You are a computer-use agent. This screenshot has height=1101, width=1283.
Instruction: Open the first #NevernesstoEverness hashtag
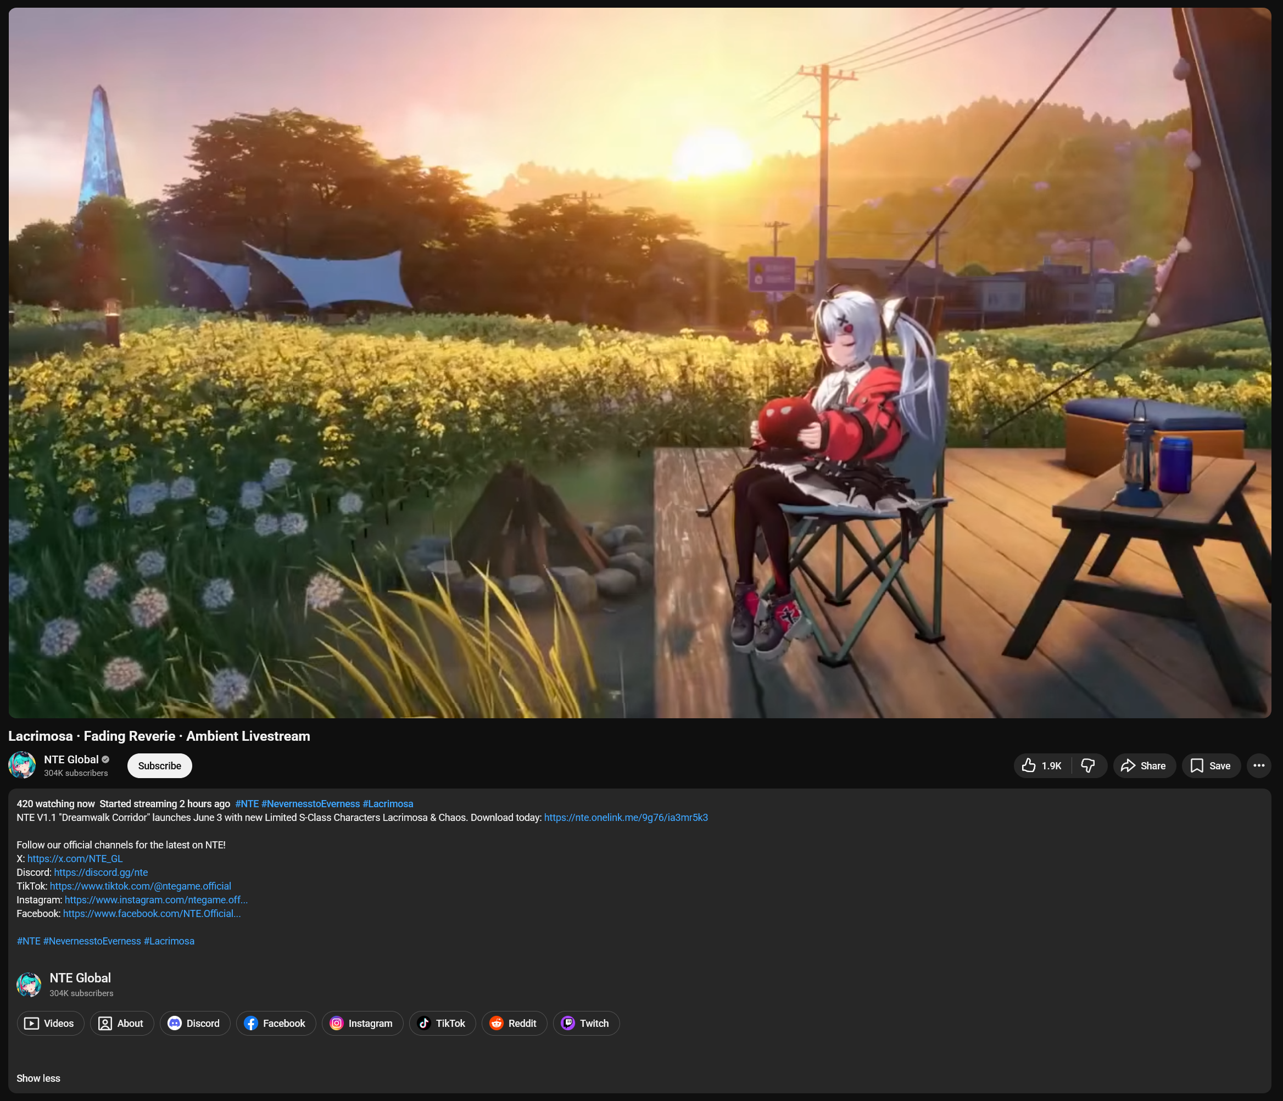point(311,804)
